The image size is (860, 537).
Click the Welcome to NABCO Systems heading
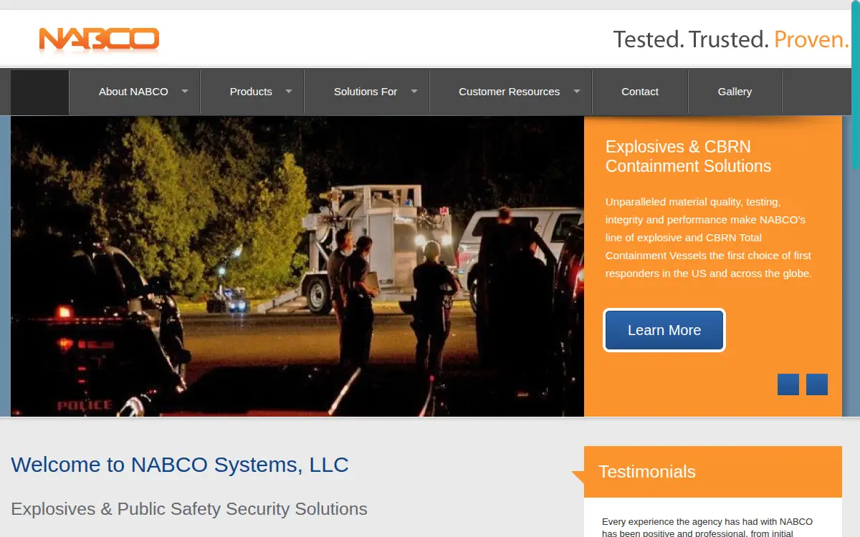180,465
